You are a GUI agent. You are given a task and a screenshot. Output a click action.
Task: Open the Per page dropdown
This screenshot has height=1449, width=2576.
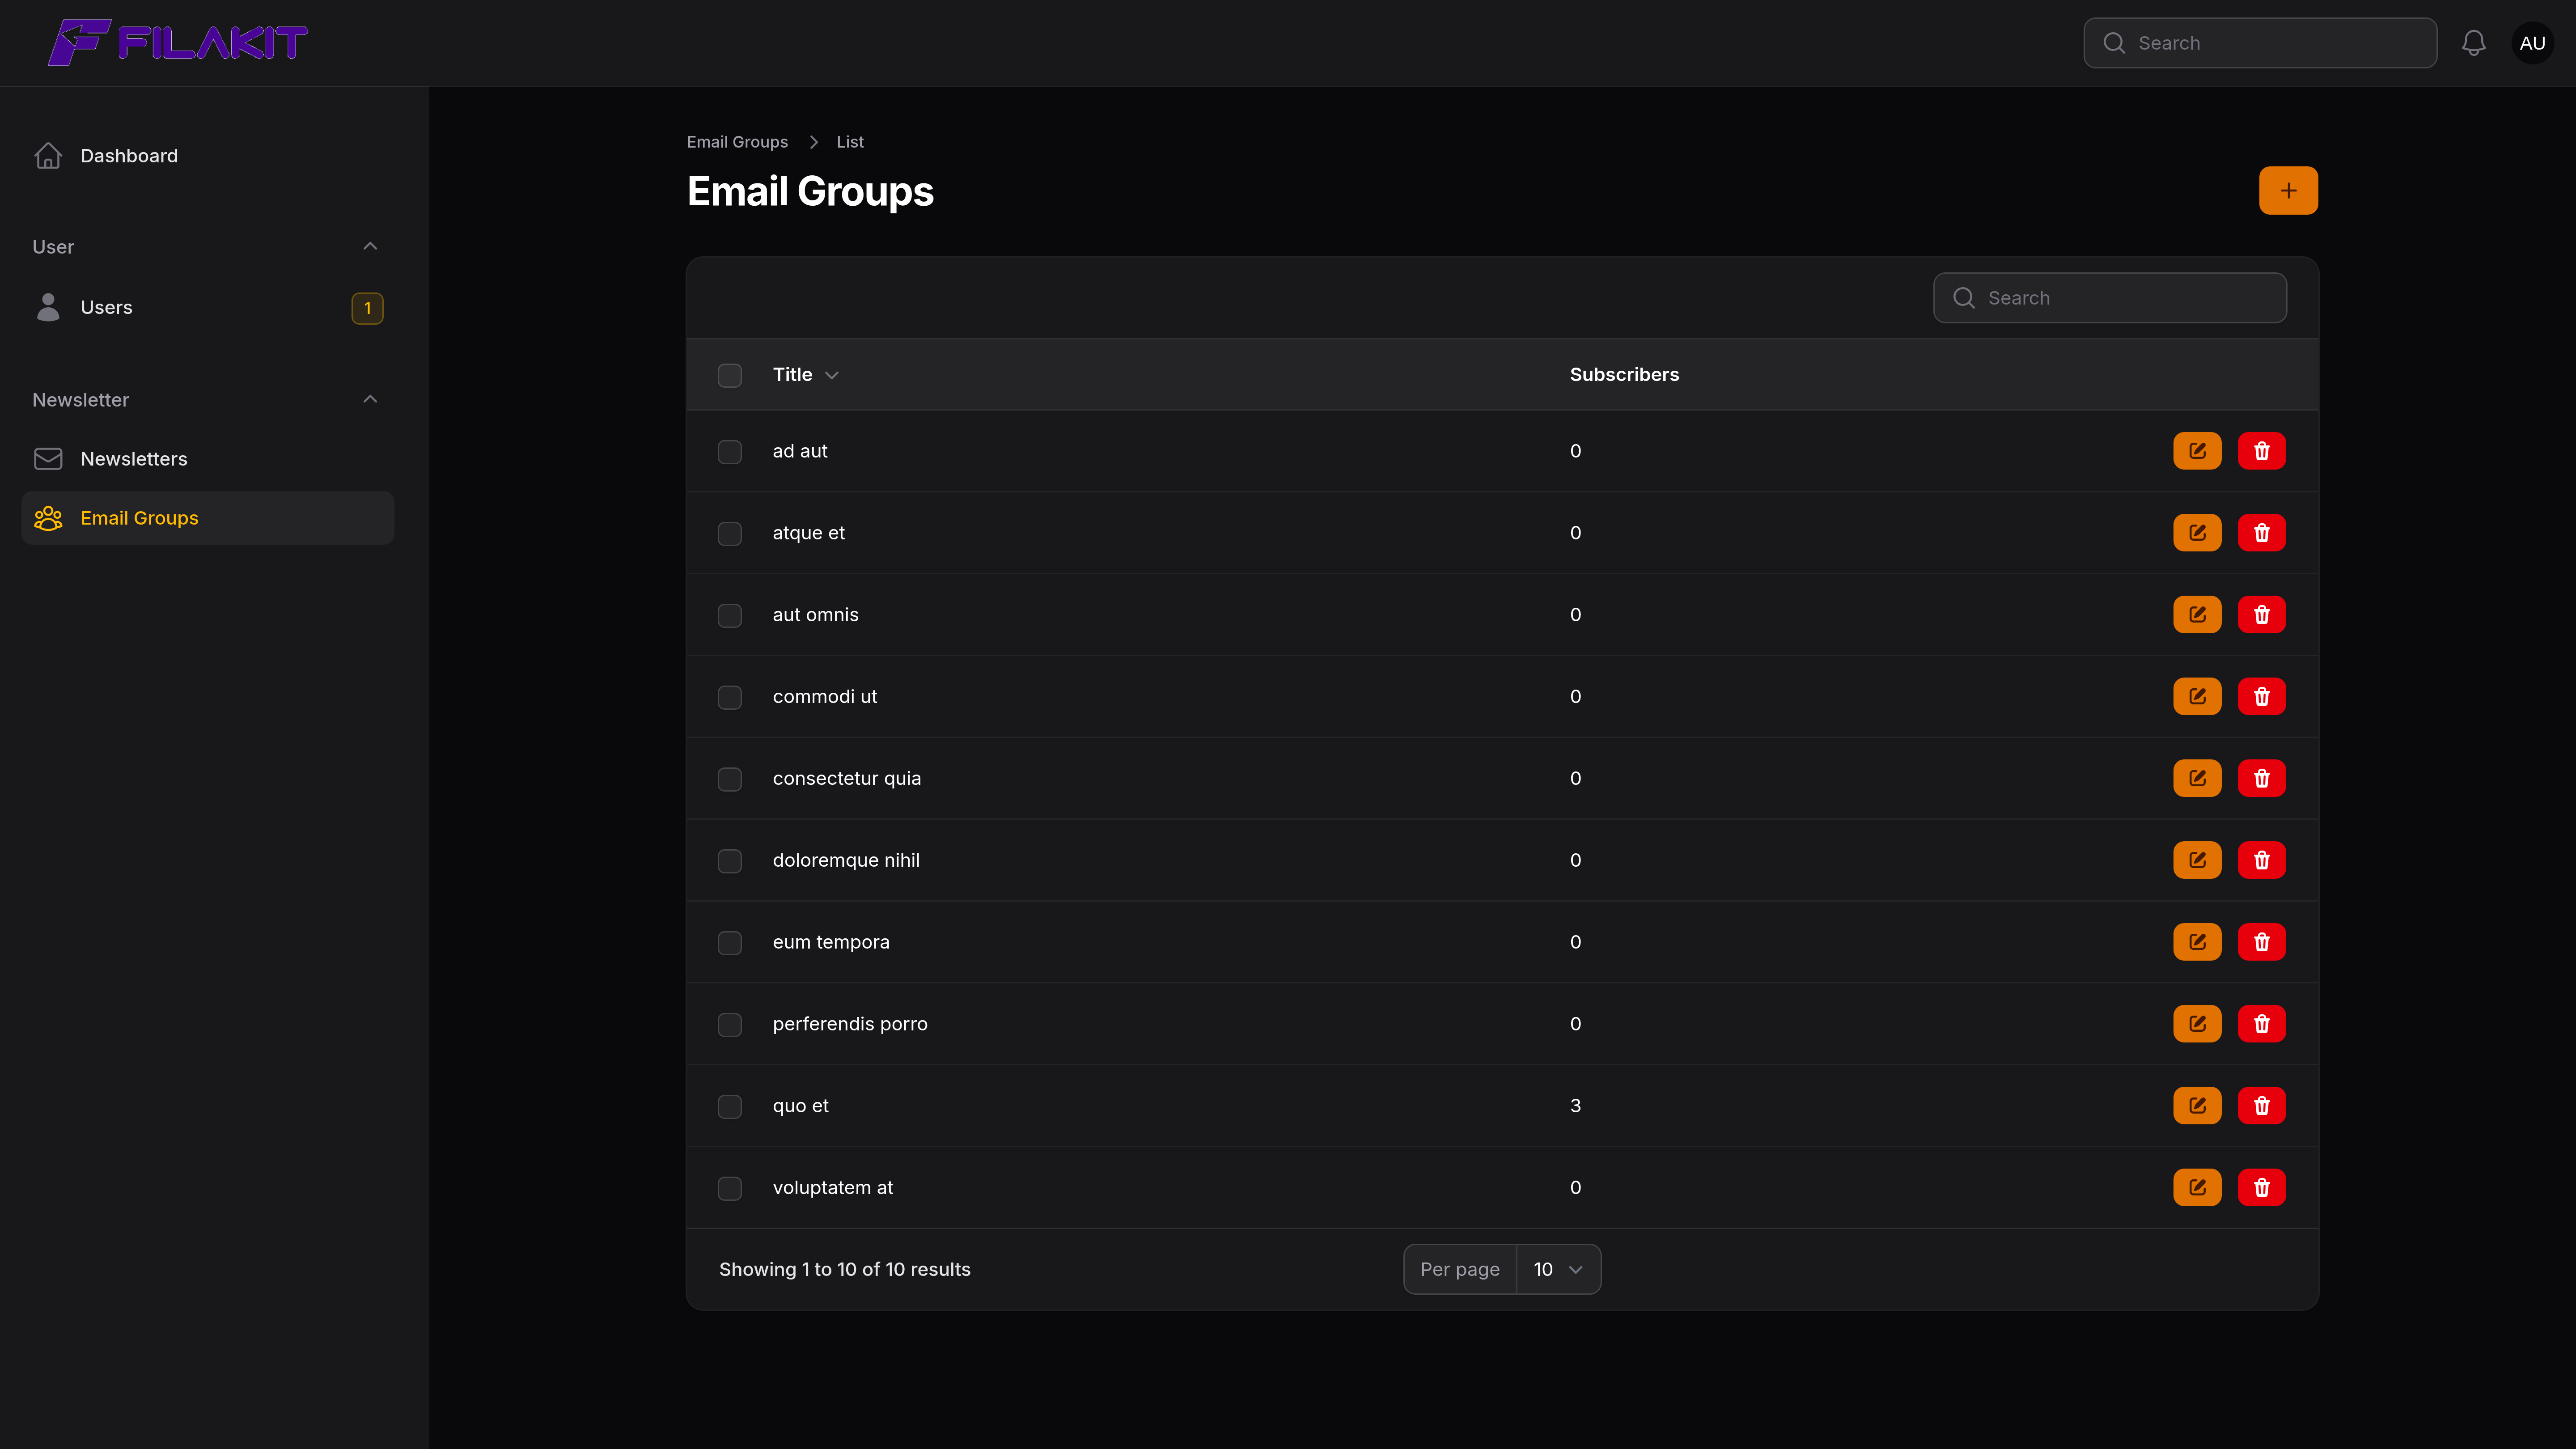[x=1558, y=1269]
